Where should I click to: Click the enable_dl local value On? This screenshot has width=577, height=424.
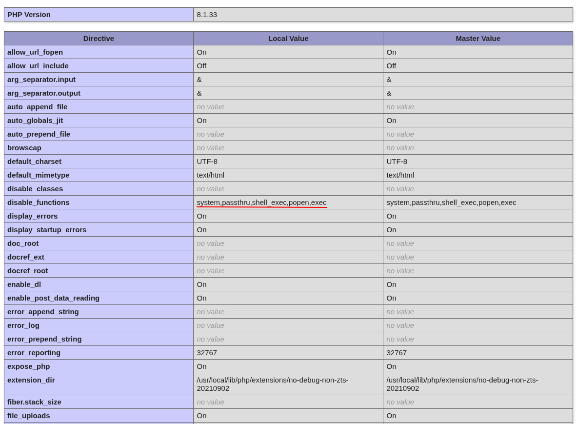(x=201, y=284)
